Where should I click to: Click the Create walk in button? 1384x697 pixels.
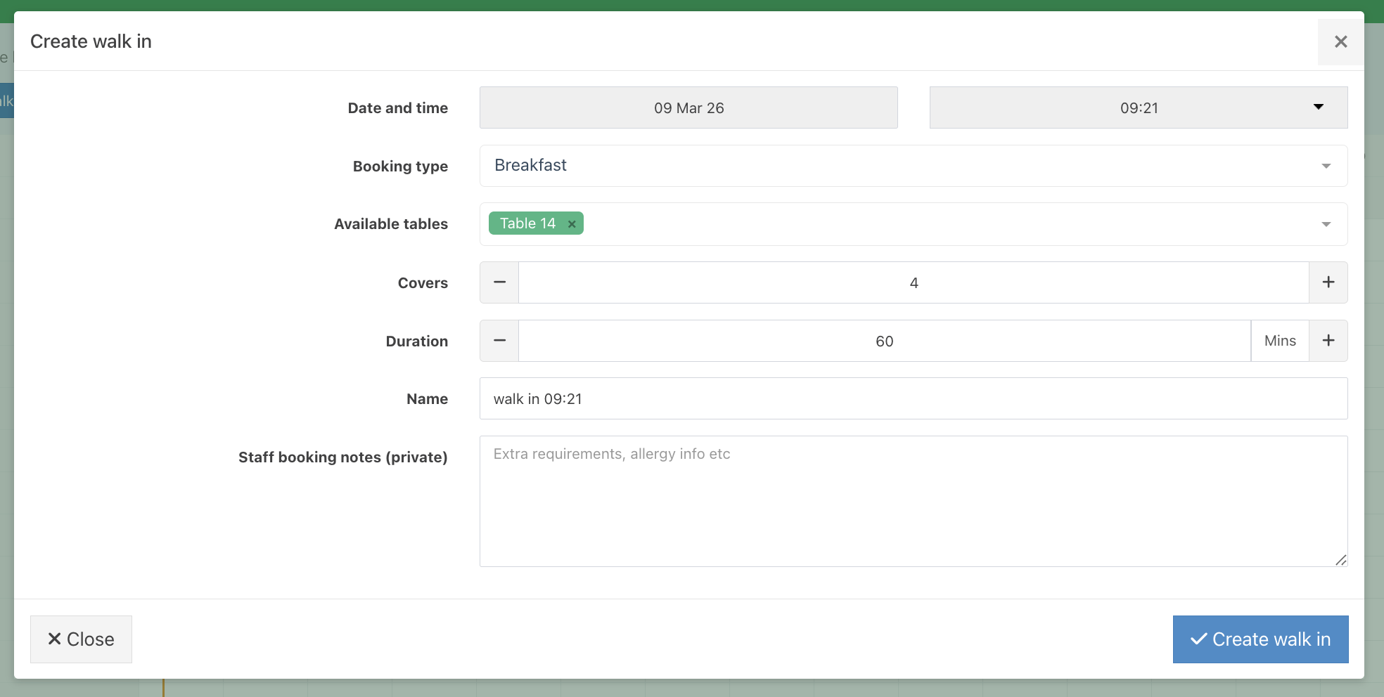pos(1260,639)
